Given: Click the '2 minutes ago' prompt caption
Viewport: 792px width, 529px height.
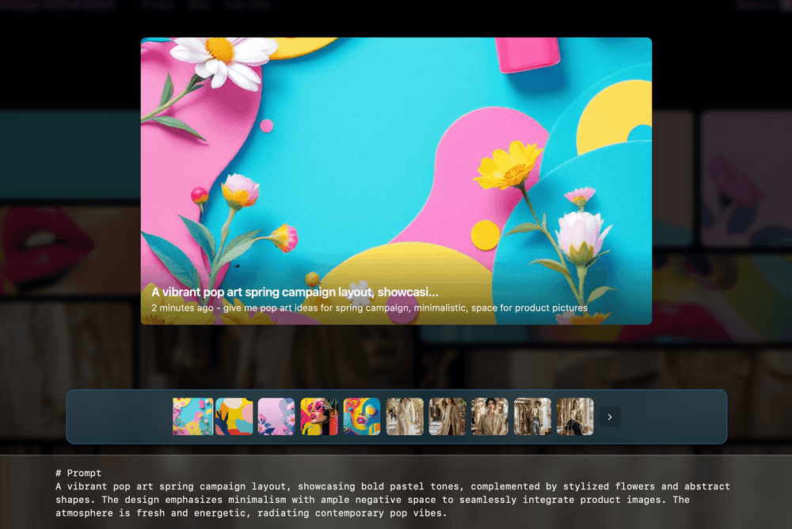Looking at the screenshot, I should 369,308.
